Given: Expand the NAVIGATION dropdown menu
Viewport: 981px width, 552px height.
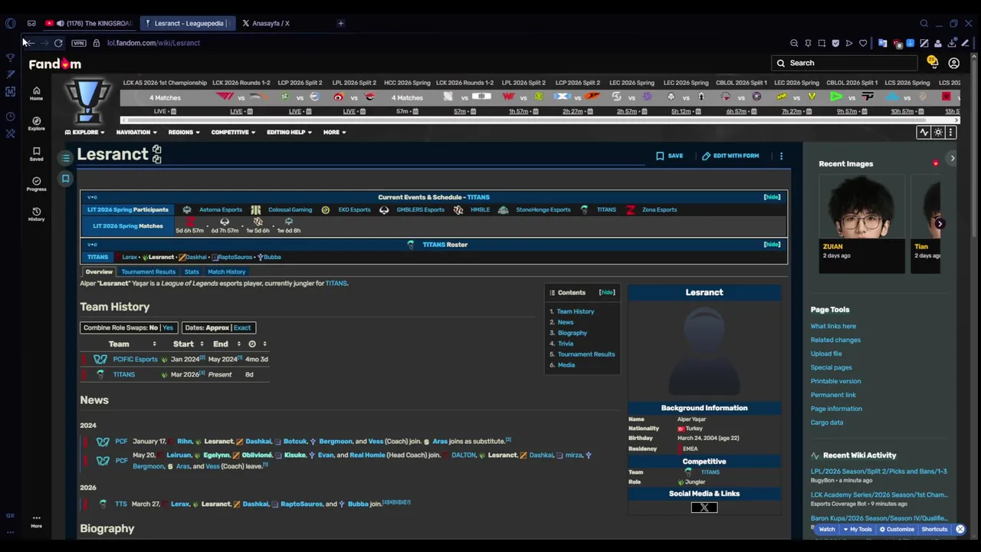Looking at the screenshot, I should 136,132.
